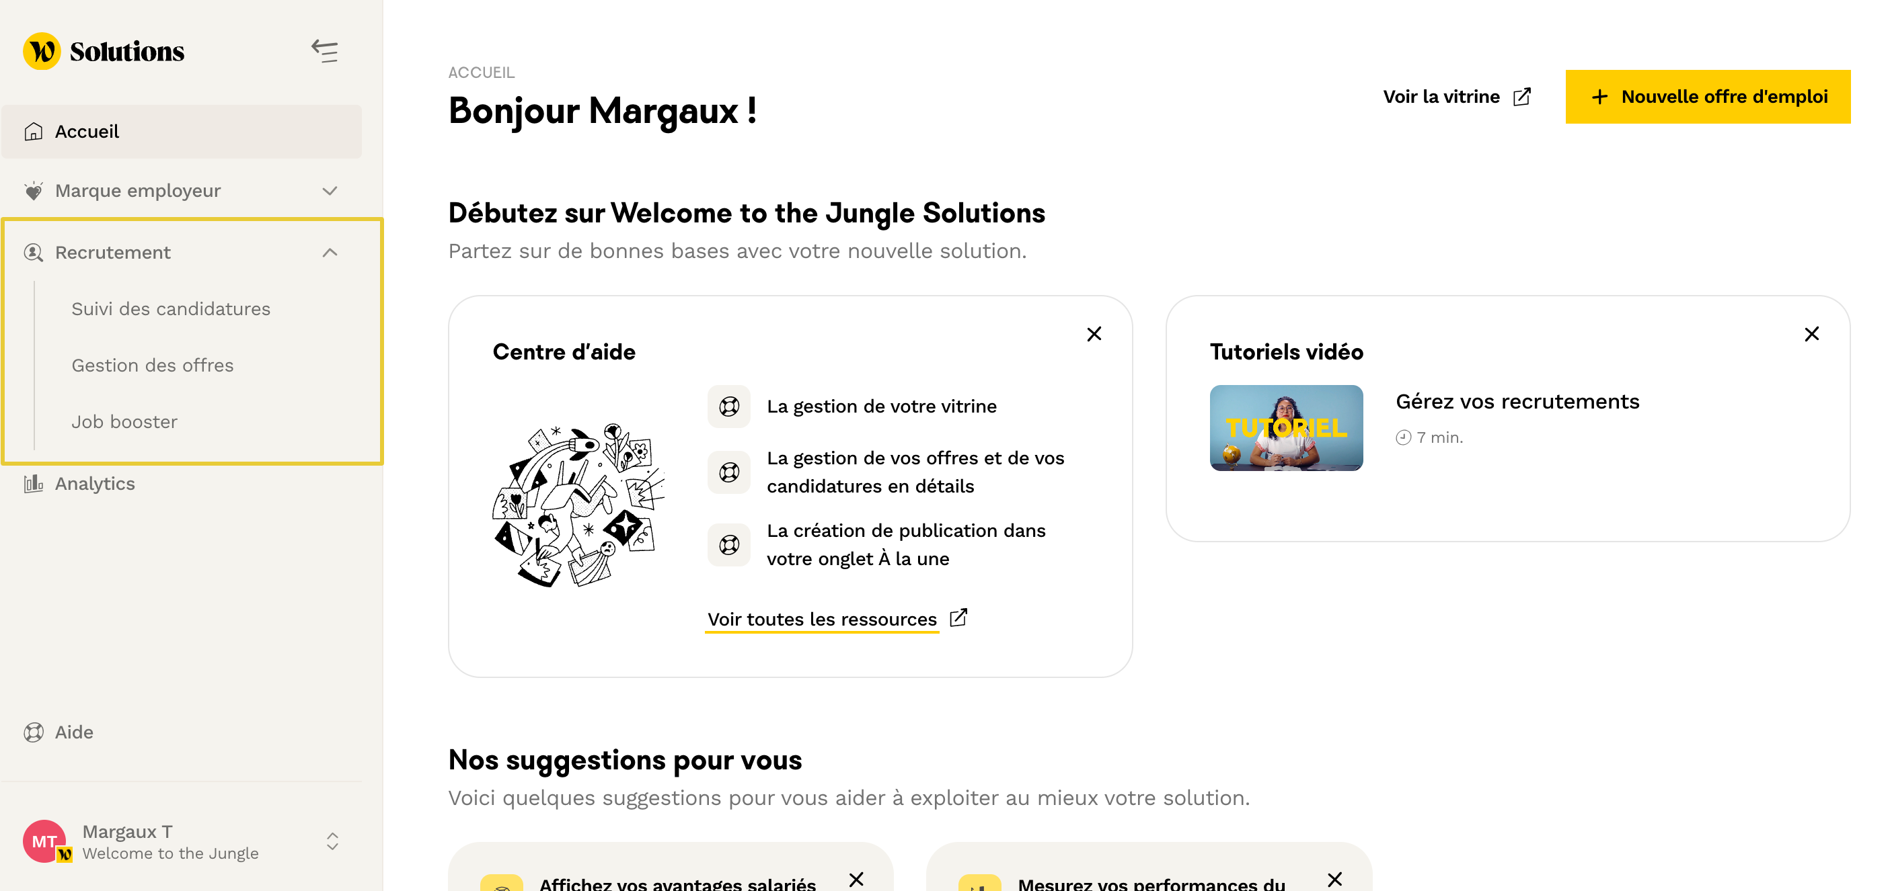Click the lifebuoy icon beside vitrine help

point(728,406)
